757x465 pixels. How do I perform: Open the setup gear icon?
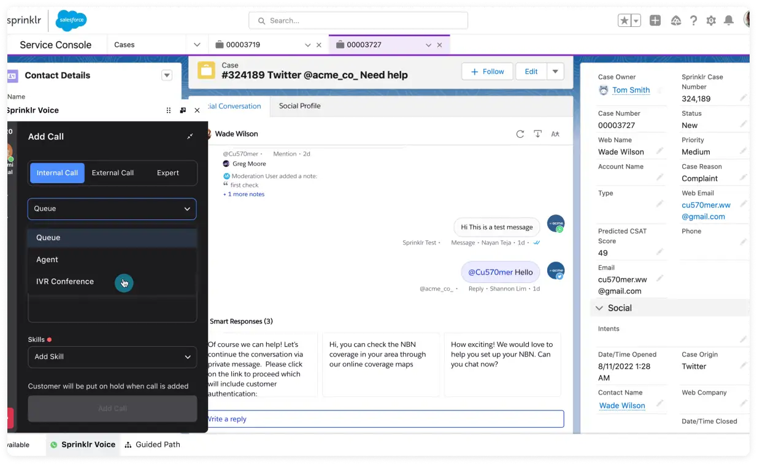(x=711, y=20)
